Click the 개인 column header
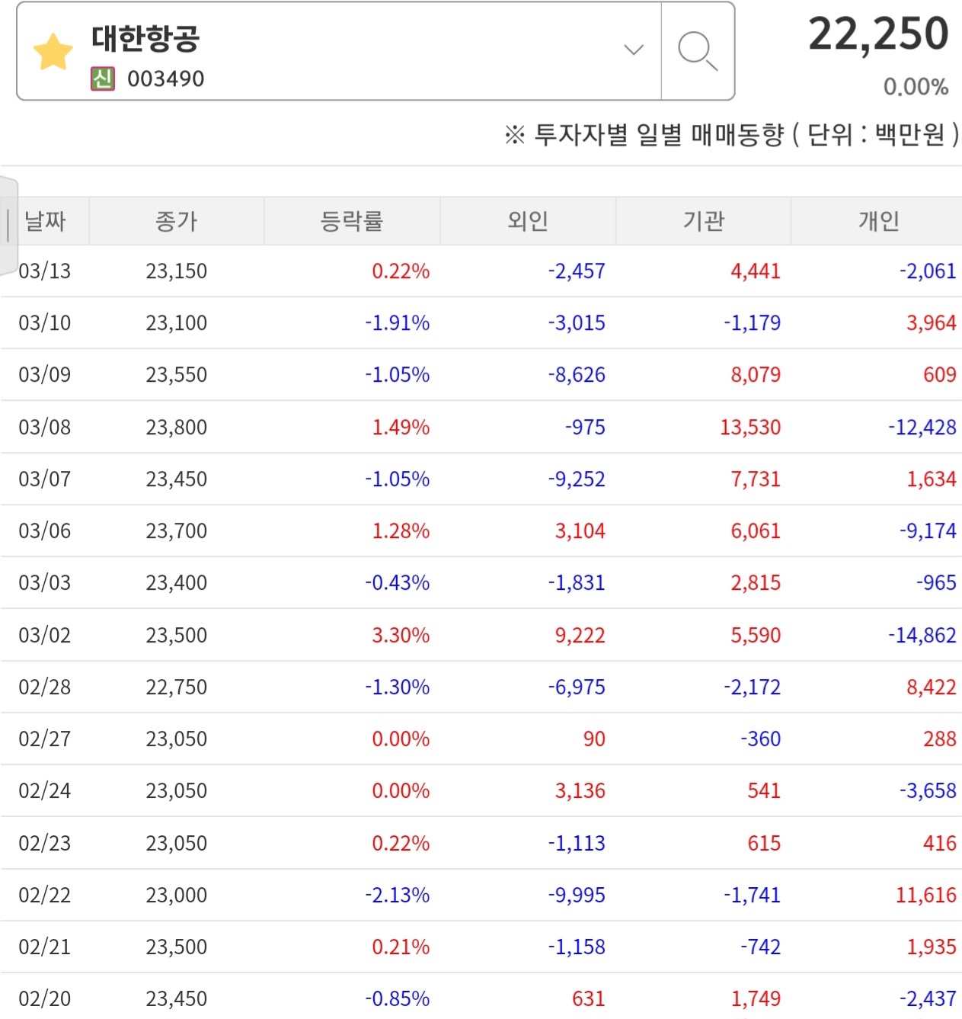 tap(879, 221)
